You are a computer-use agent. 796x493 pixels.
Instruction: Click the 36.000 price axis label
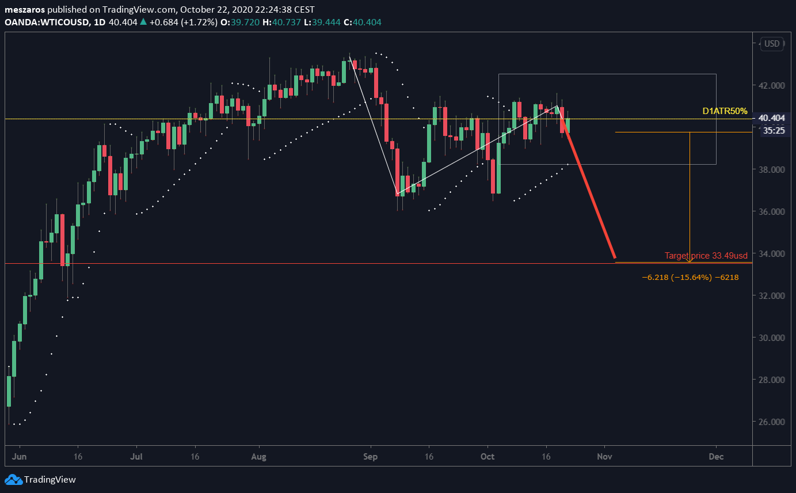pos(772,211)
